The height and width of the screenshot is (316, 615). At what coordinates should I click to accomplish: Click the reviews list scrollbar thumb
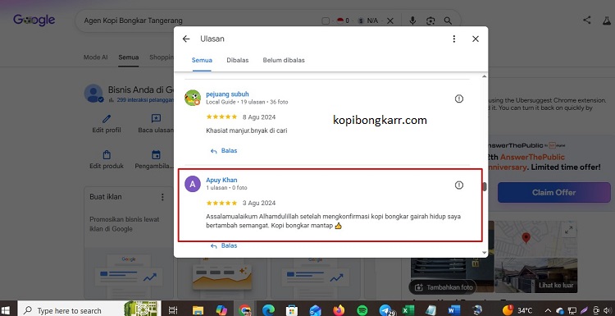tap(485, 187)
